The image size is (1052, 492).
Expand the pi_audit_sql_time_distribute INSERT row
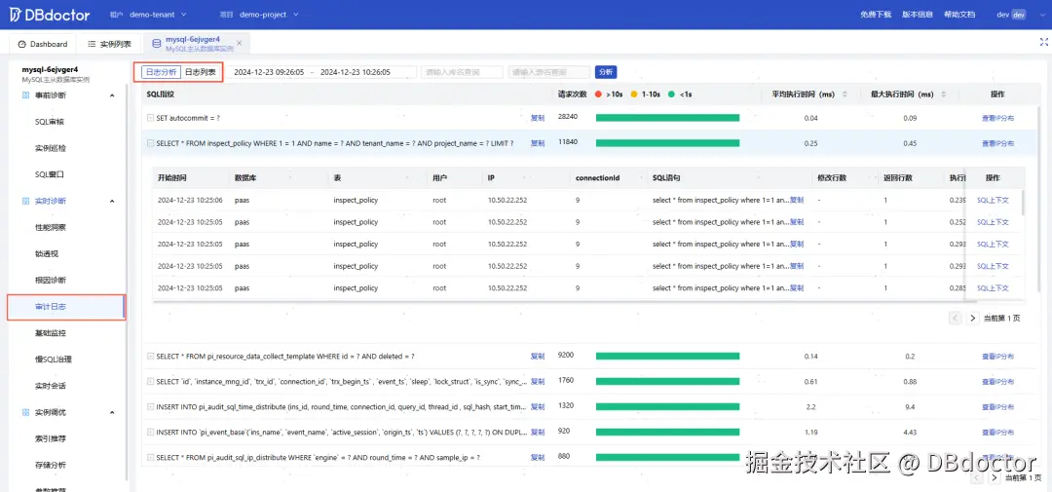click(150, 407)
